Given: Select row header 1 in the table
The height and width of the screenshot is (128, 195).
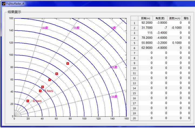Looking at the screenshot, I should click(x=134, y=23).
